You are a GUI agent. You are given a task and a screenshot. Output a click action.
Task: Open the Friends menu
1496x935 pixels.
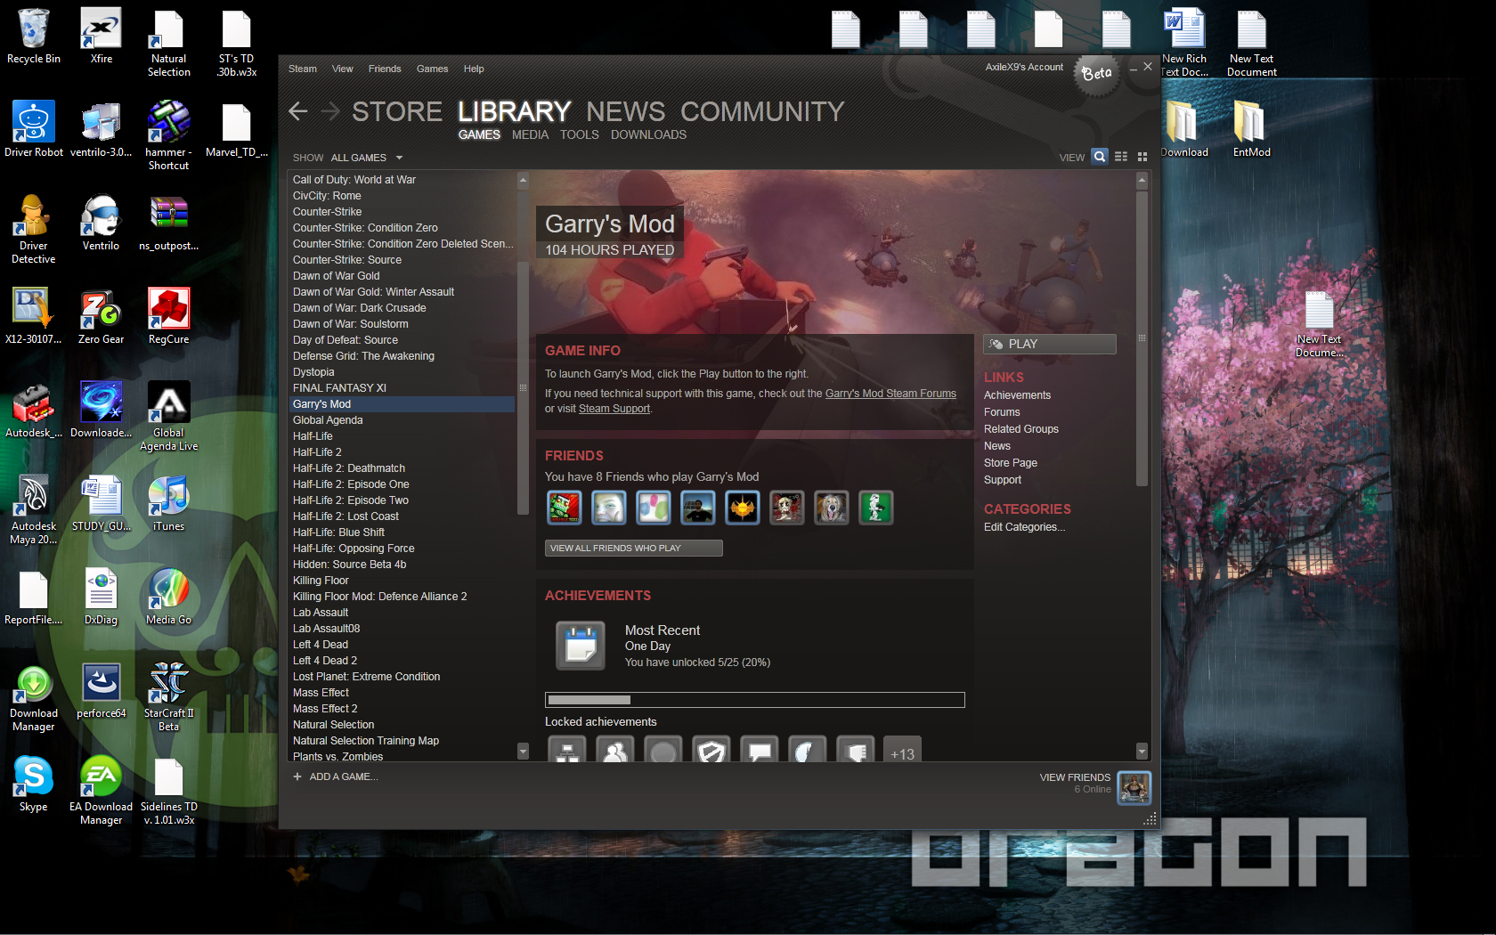[385, 69]
